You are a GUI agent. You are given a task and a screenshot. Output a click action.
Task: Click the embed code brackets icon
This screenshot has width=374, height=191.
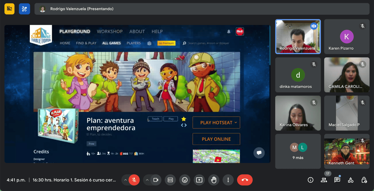pos(184,125)
